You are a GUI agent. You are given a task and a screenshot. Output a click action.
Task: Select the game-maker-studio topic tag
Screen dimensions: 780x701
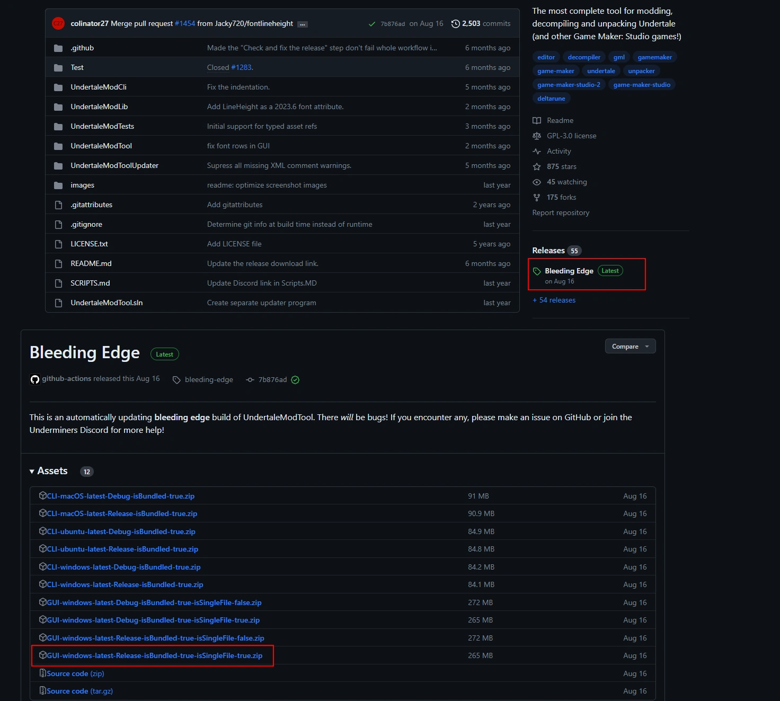point(642,85)
